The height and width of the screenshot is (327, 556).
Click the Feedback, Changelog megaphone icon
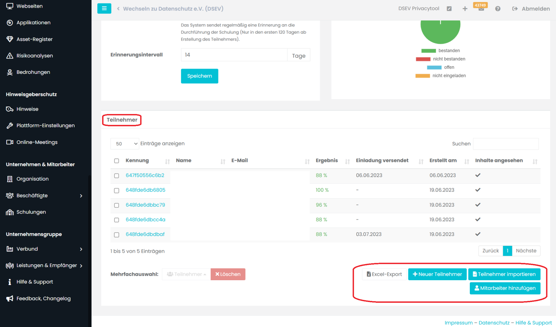[10, 298]
